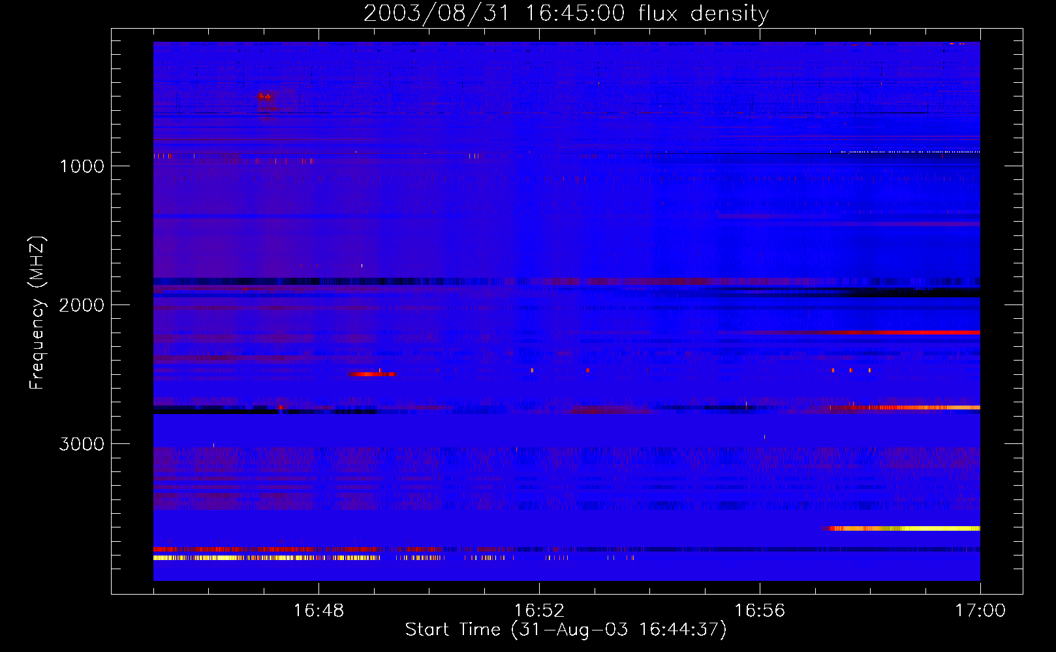
Task: Click the short red streak near 2500 MHz, just after 16:48
Action: tap(372, 374)
